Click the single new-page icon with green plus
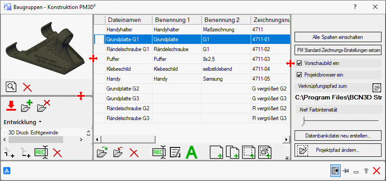This screenshot has height=181, width=386. coord(217,152)
